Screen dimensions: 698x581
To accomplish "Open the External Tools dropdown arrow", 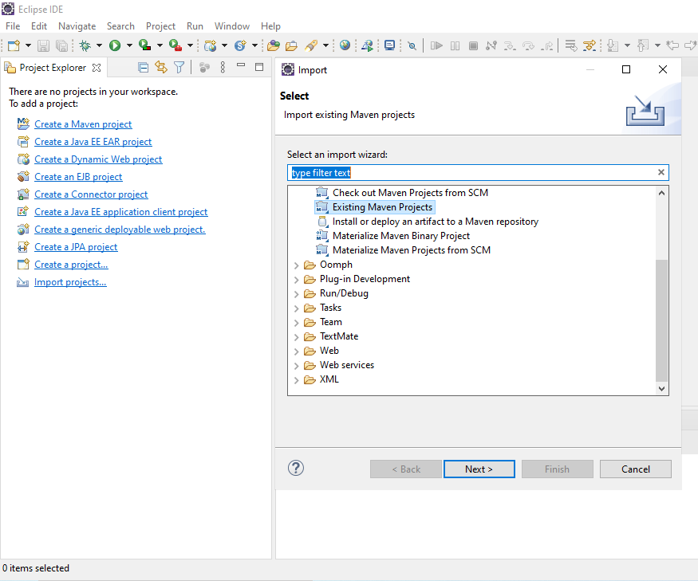I will [190, 45].
